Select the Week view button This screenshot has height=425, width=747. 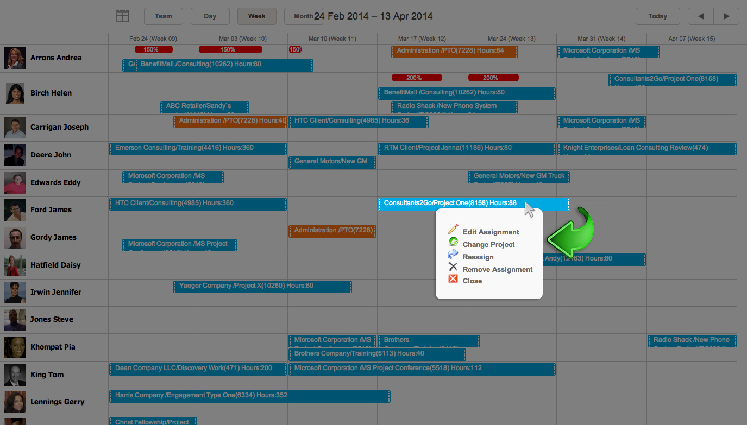(x=256, y=16)
